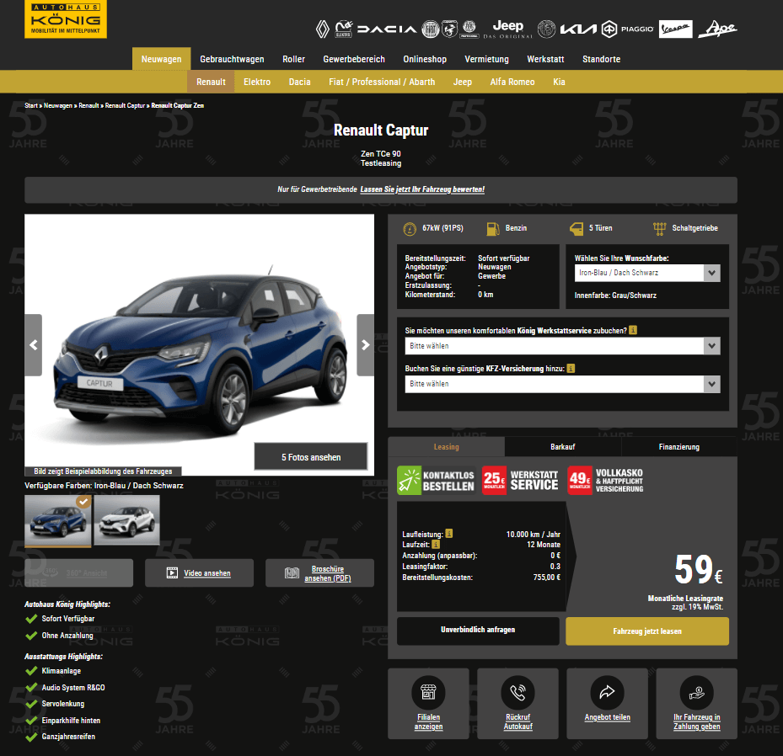Open the Piaggio brand logo
The width and height of the screenshot is (783, 756).
[628, 29]
